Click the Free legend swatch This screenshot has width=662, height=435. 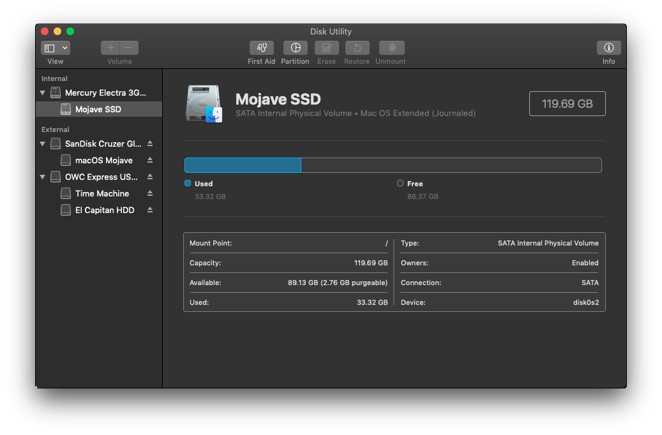400,183
